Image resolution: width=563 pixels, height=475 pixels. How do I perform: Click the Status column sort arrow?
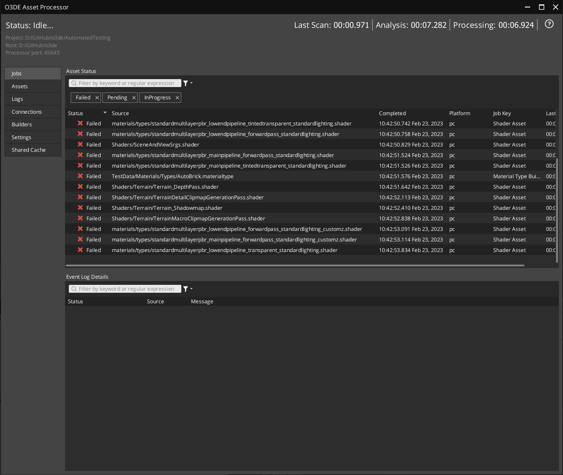105,113
